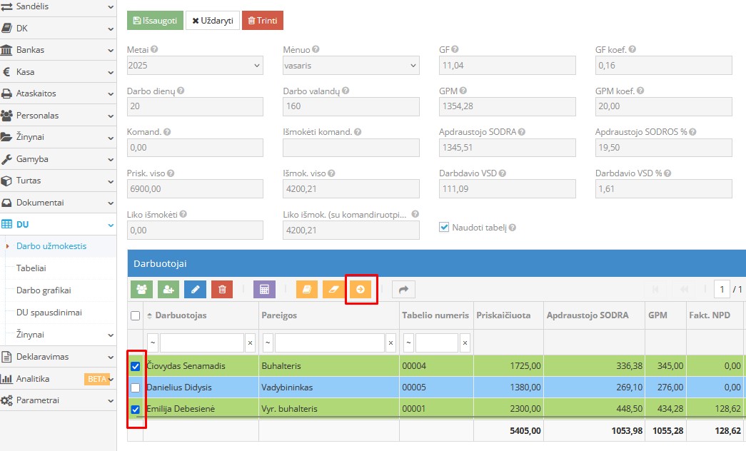The height and width of the screenshot is (451, 746).
Task: Click the red trash icon in Darbuotojai toolbar
Action: click(222, 289)
